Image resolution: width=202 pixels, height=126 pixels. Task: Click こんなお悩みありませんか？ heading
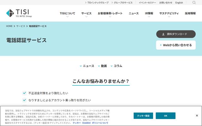click(101, 81)
